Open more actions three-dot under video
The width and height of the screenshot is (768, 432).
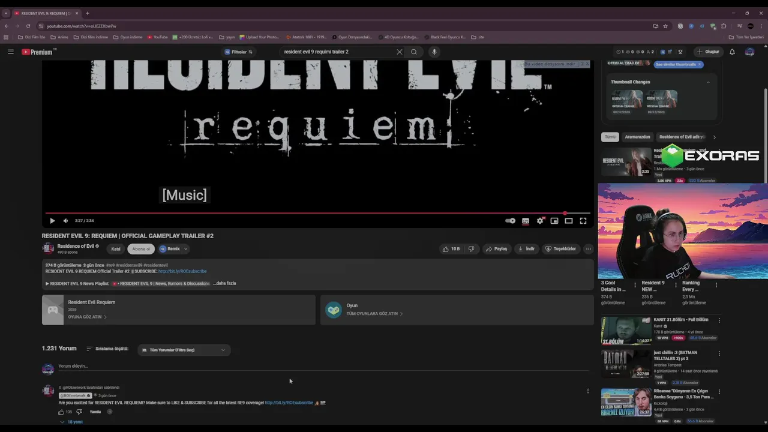point(589,249)
